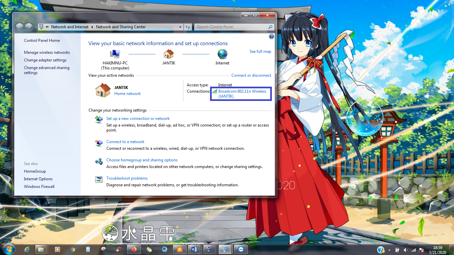
Task: Click the Forward navigation arrow button
Action: tap(29, 27)
